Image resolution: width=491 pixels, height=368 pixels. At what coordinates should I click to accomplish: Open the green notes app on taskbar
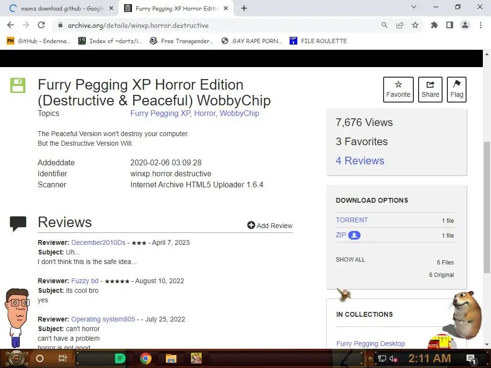pyautogui.click(x=120, y=358)
